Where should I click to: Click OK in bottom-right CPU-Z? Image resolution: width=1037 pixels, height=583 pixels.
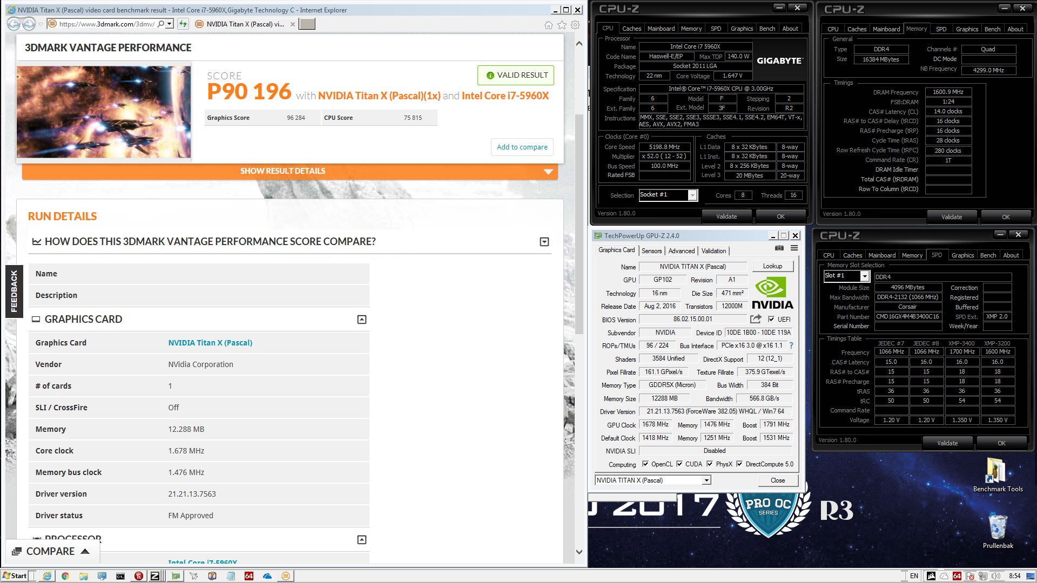pyautogui.click(x=1001, y=443)
